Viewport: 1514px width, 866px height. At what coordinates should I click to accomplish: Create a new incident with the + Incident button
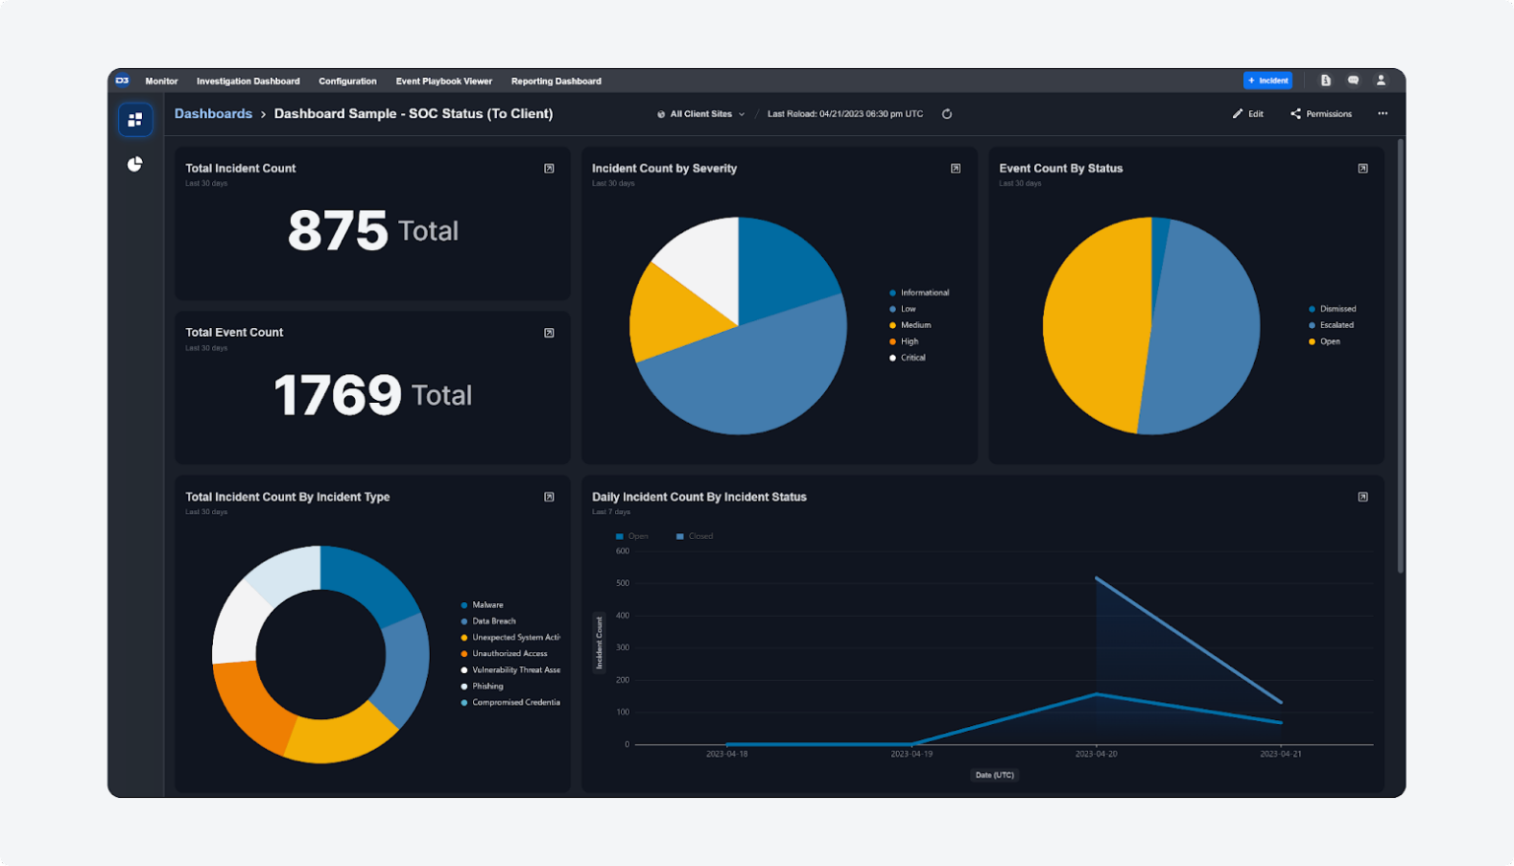(x=1269, y=80)
